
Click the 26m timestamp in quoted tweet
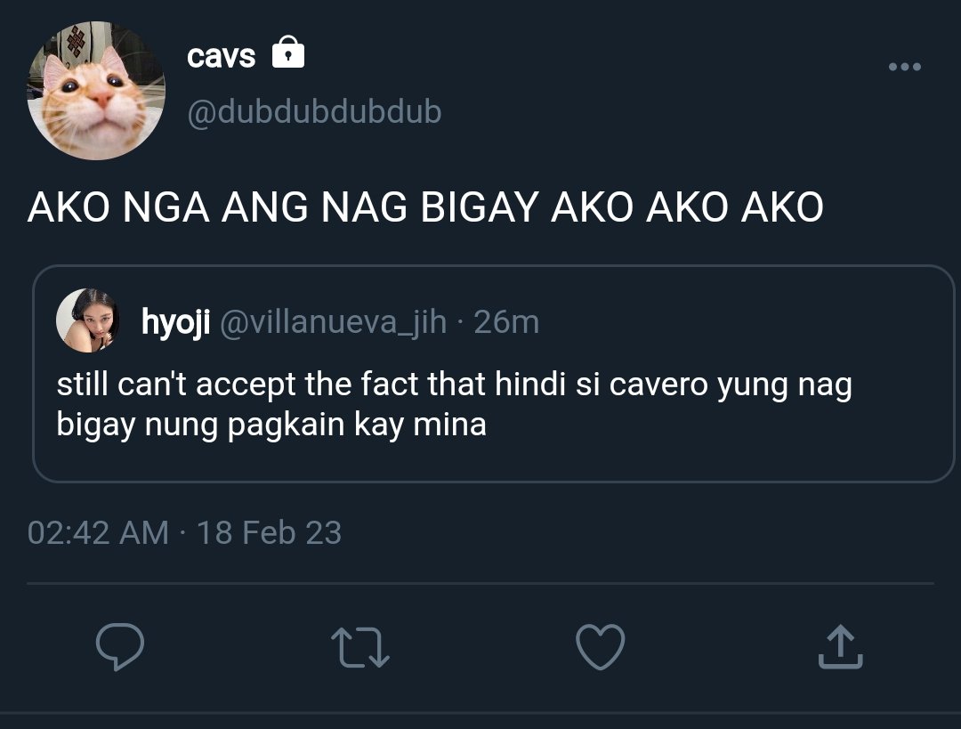pos(506,322)
